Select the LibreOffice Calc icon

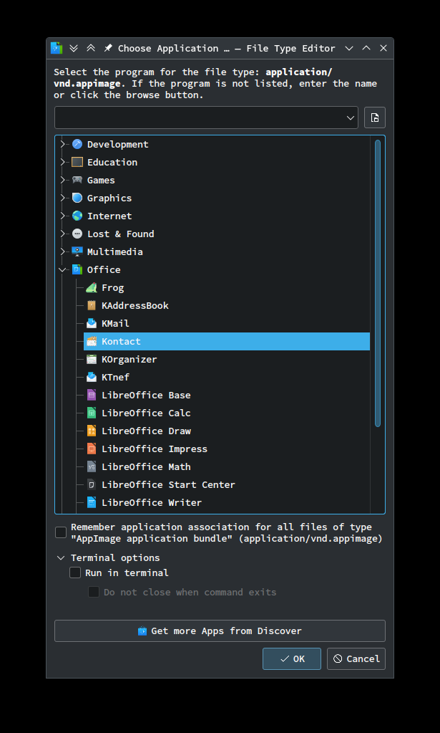(x=92, y=413)
